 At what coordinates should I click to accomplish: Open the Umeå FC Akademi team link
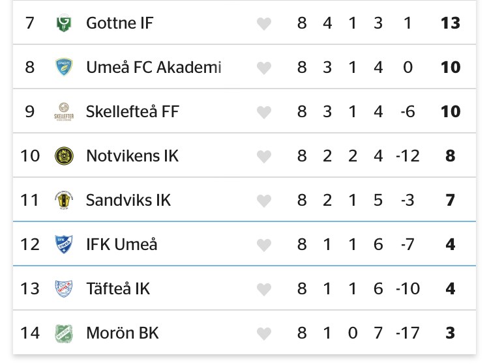coord(154,68)
